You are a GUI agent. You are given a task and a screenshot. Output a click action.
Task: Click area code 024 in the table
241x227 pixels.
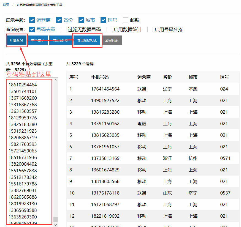click(224, 89)
